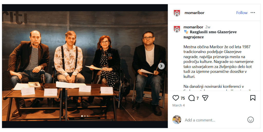The height and width of the screenshot is (132, 263).
Task: Go to next photo with right arrow
Action: [x=161, y=66]
